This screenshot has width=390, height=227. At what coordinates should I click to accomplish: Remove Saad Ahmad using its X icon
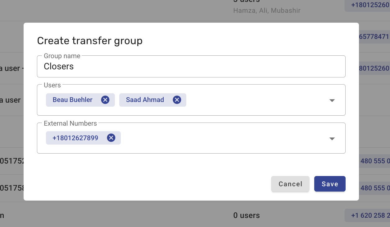tap(177, 100)
